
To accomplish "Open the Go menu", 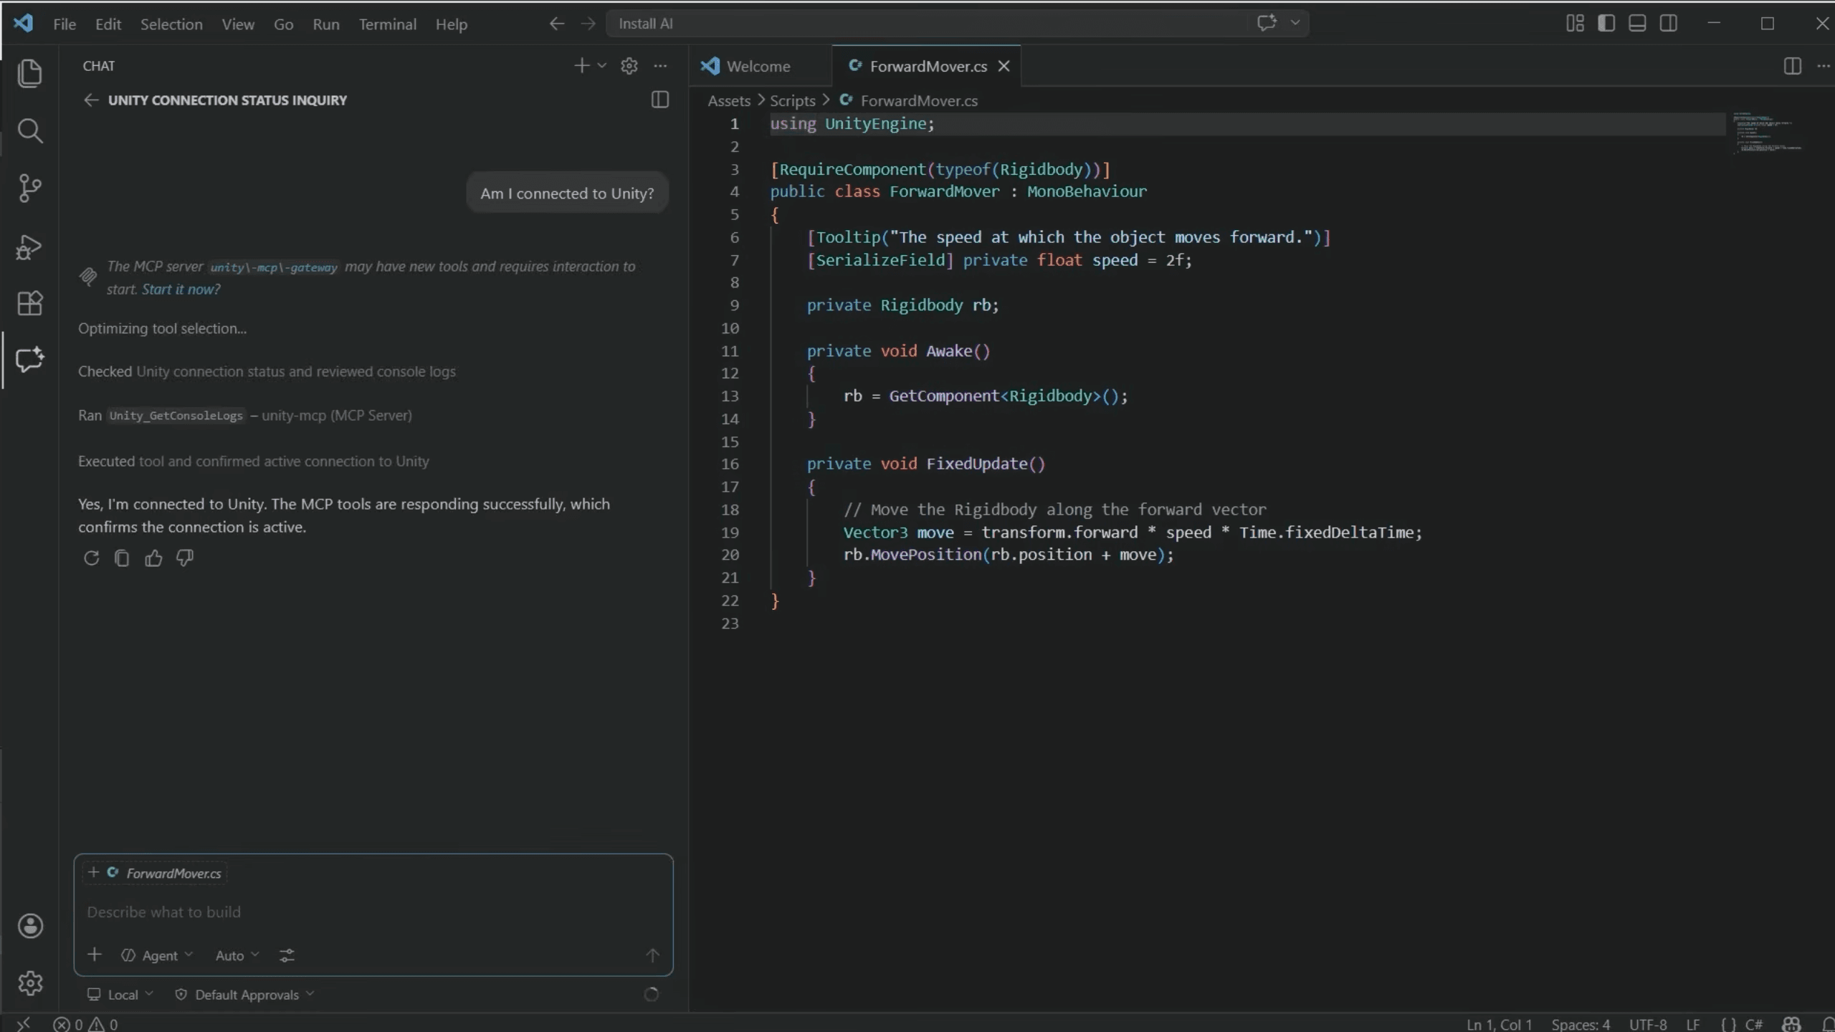I will click(x=283, y=24).
